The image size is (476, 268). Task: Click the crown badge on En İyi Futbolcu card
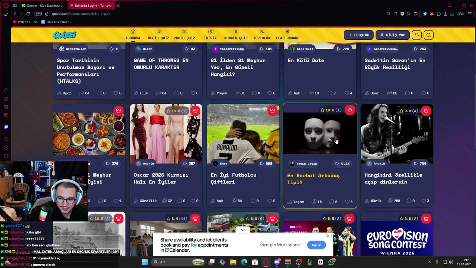click(272, 111)
